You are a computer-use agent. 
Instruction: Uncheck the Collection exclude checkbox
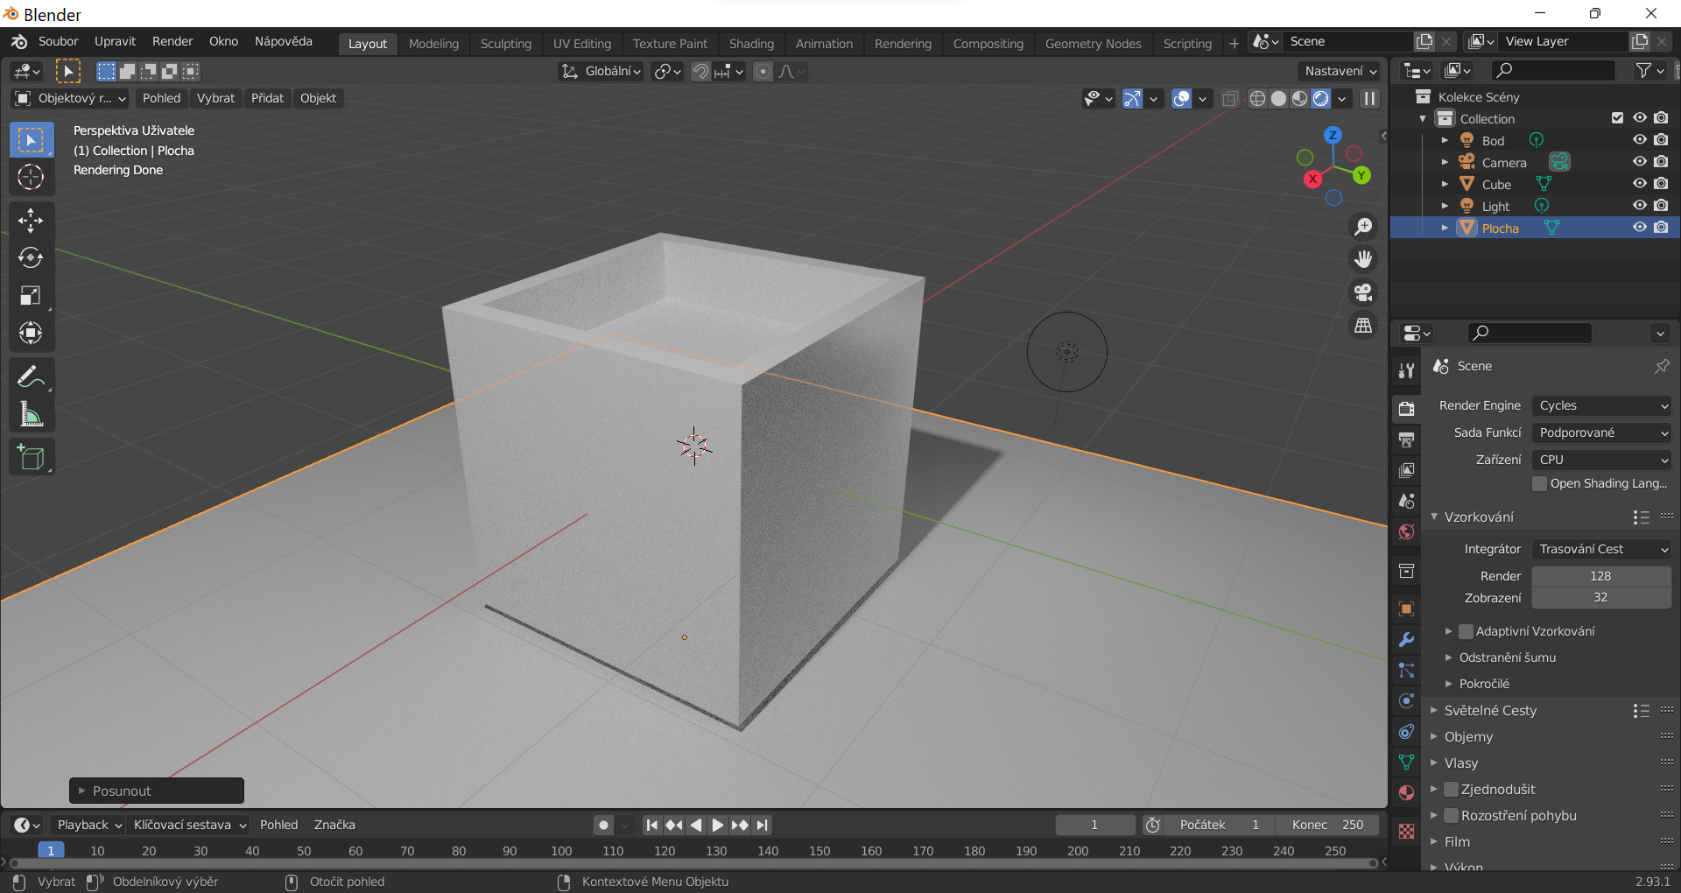click(x=1618, y=118)
